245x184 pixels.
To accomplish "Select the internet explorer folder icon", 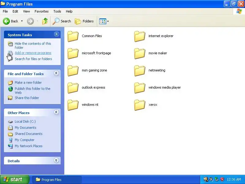I will click(140, 36).
